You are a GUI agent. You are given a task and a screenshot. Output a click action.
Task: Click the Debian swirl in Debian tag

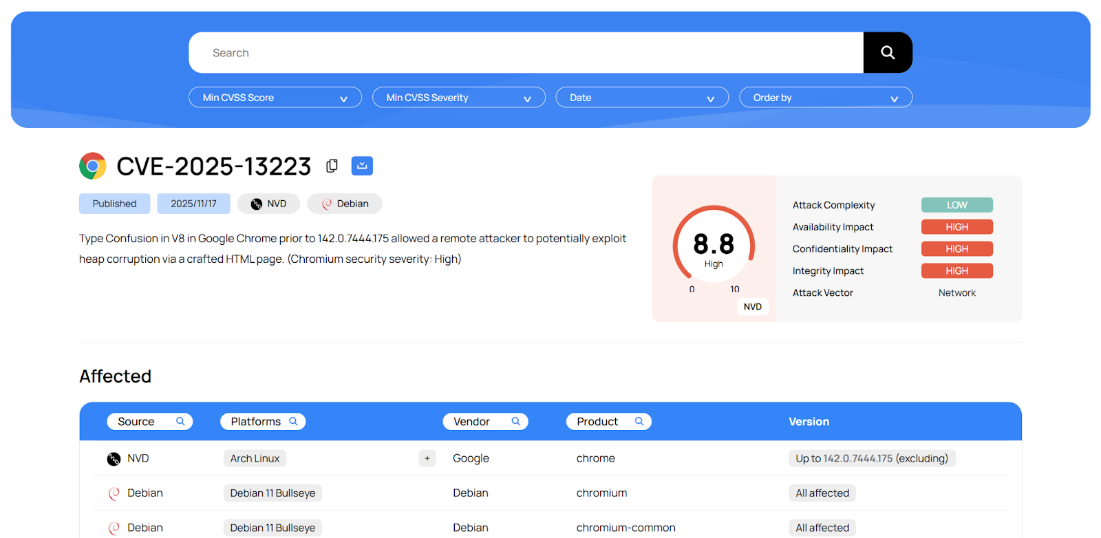(x=327, y=204)
